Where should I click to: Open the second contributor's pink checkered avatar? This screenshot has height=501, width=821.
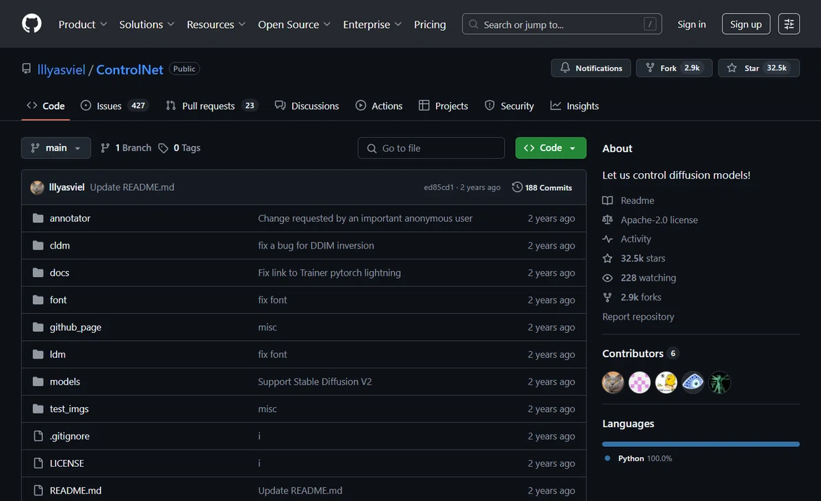640,382
